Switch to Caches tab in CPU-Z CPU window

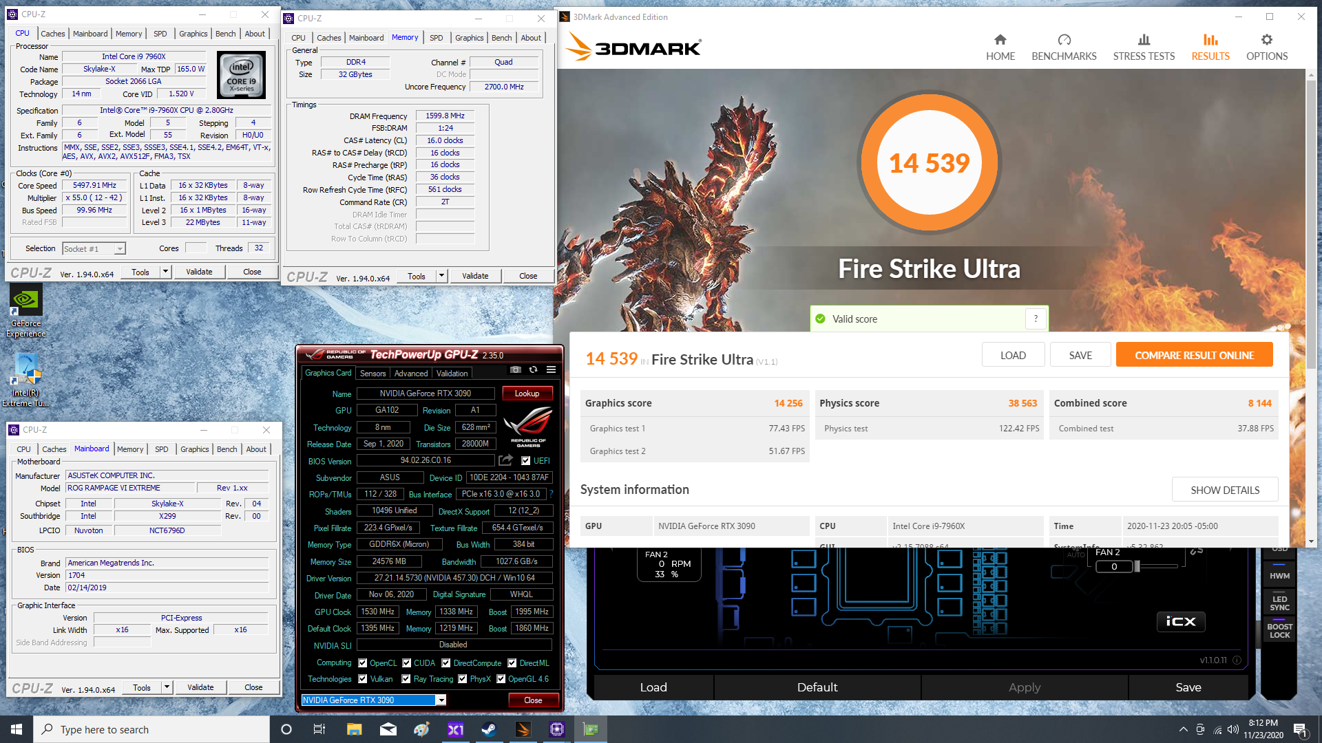click(x=52, y=34)
